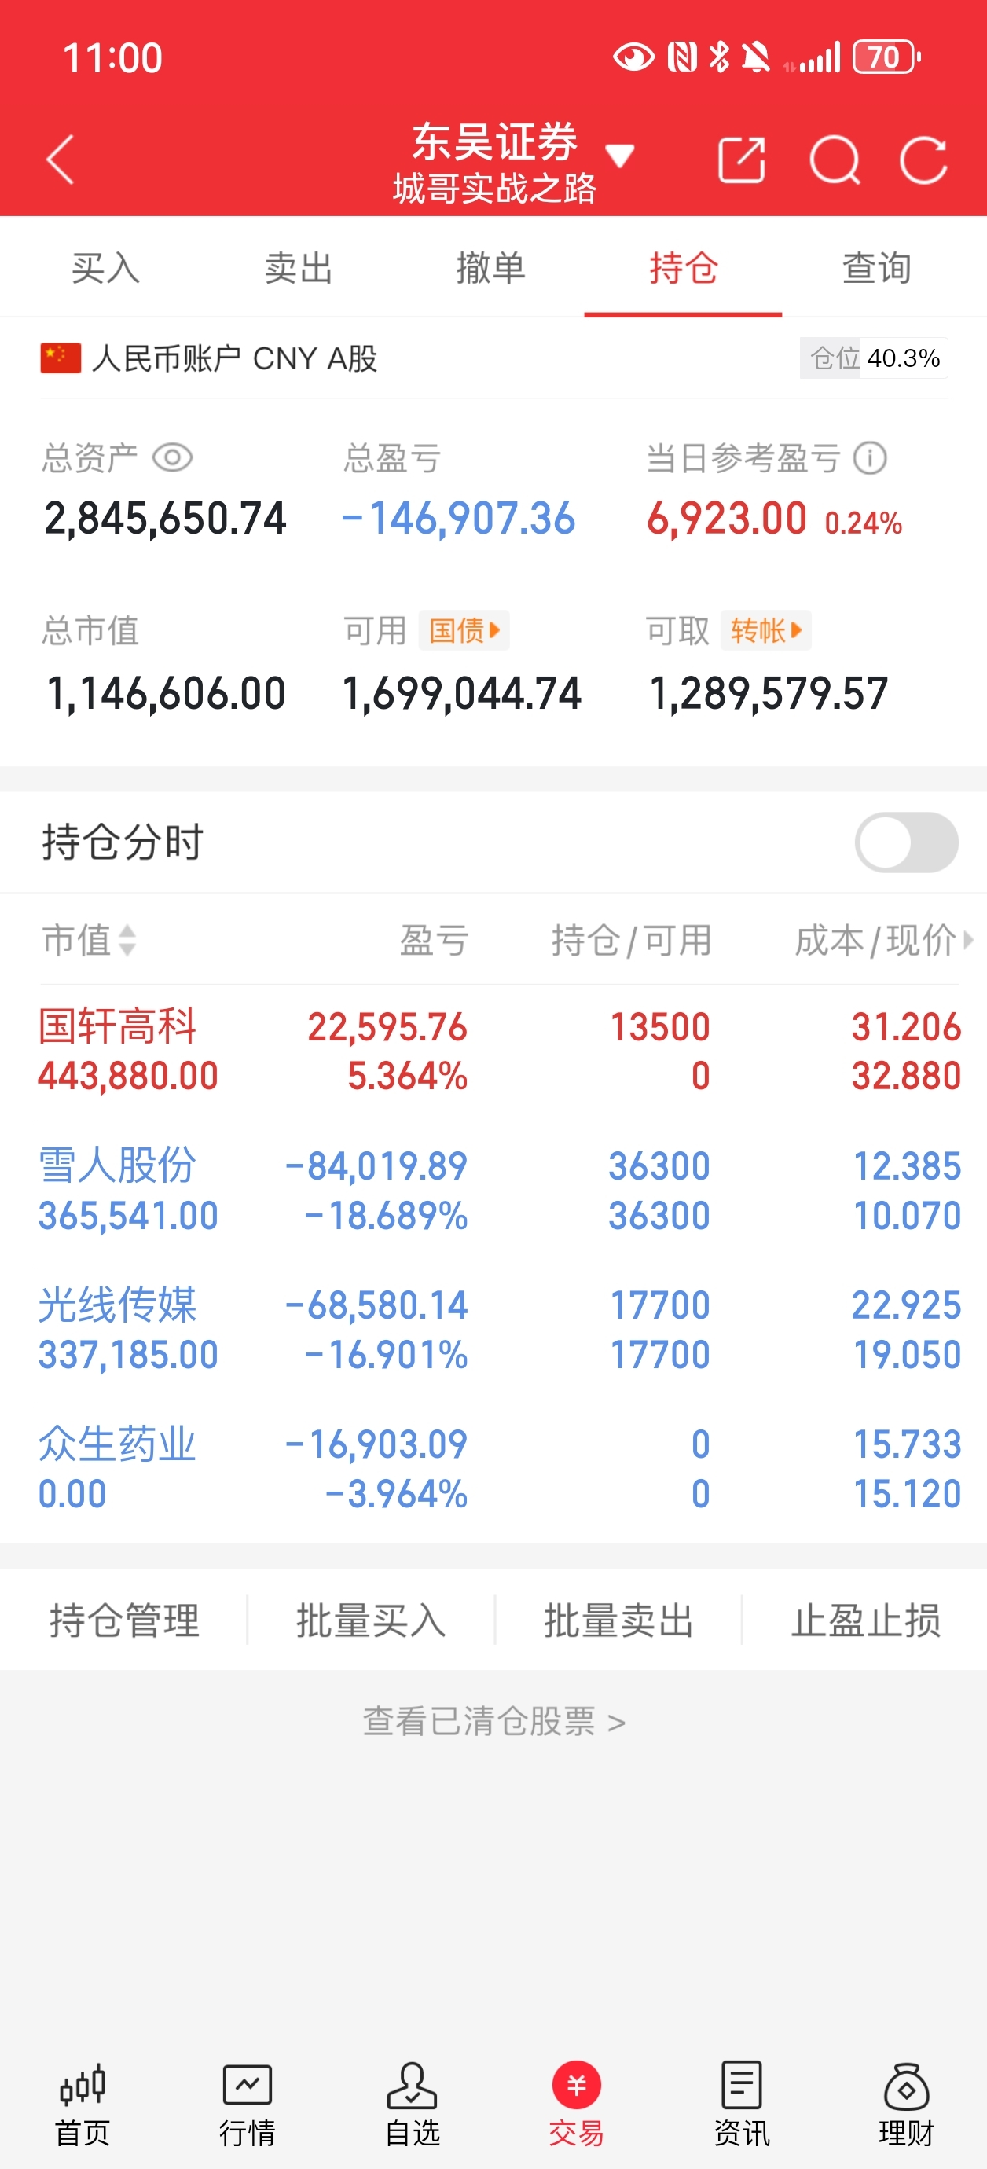Tap the 止盈止损 button
The width and height of the screenshot is (987, 2169).
865,1619
